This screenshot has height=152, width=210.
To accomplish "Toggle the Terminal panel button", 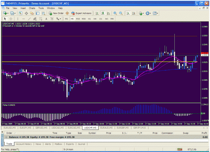I will tap(38, 13).
